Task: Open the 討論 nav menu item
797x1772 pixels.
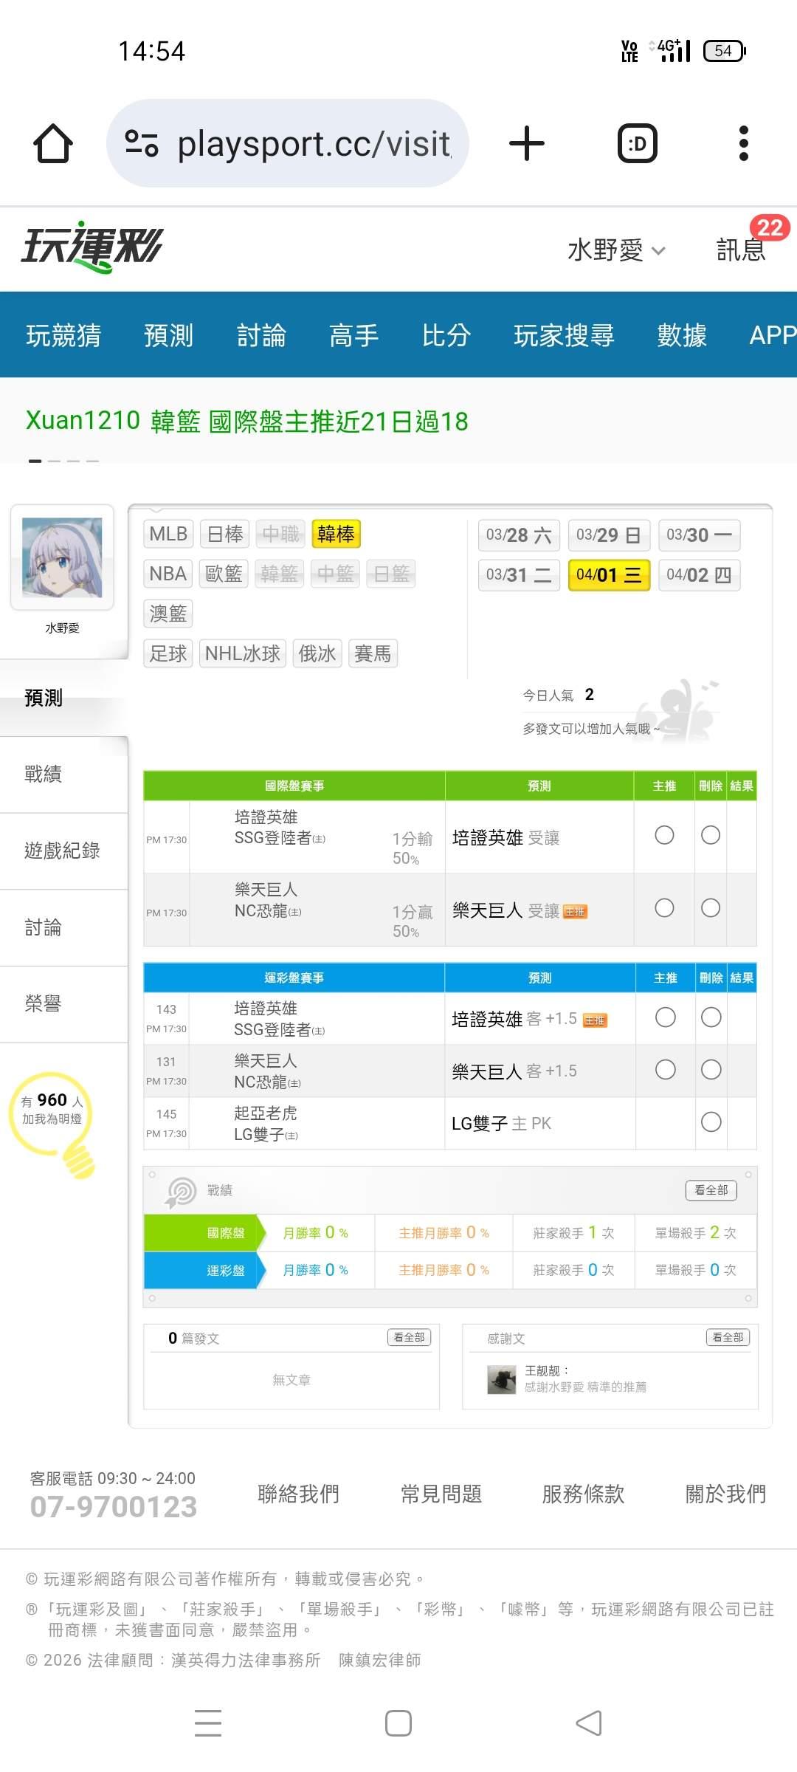Action: coord(261,335)
